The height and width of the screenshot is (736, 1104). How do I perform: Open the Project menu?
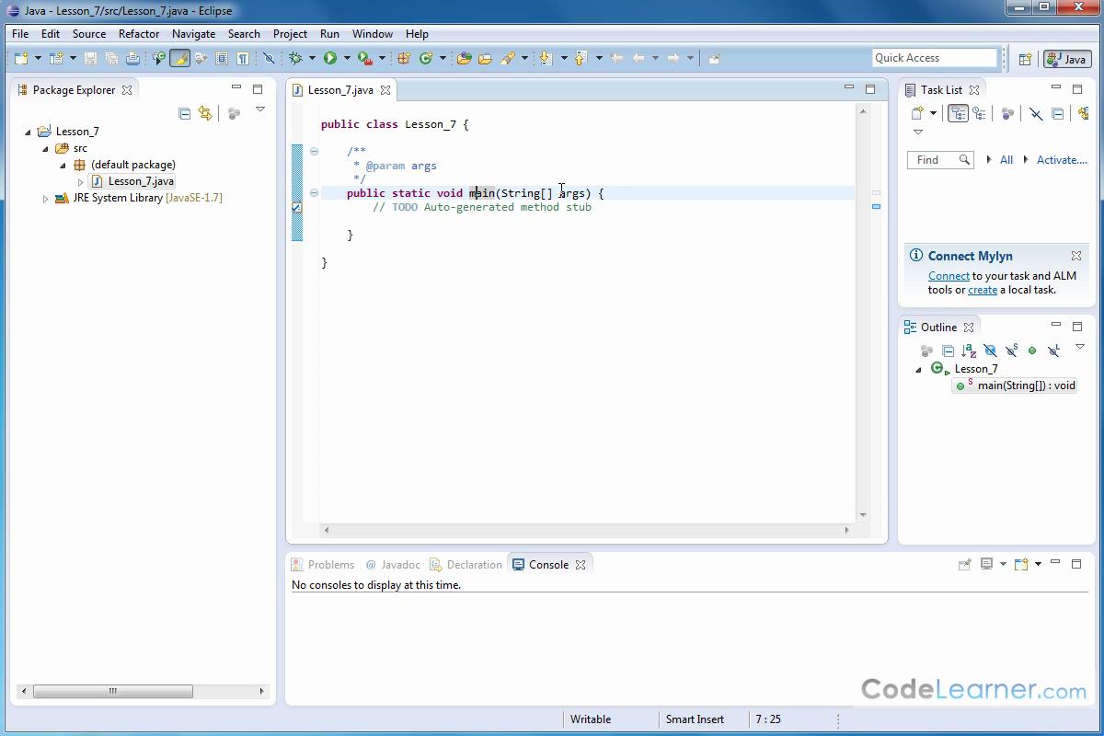[290, 33]
